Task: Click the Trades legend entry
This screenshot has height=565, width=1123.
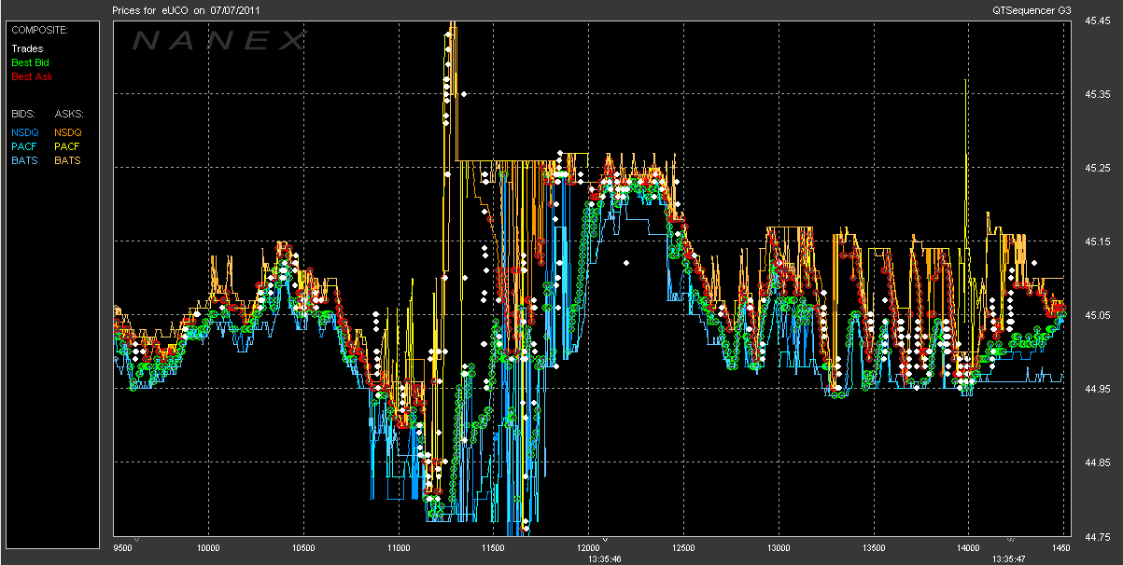Action: [27, 49]
